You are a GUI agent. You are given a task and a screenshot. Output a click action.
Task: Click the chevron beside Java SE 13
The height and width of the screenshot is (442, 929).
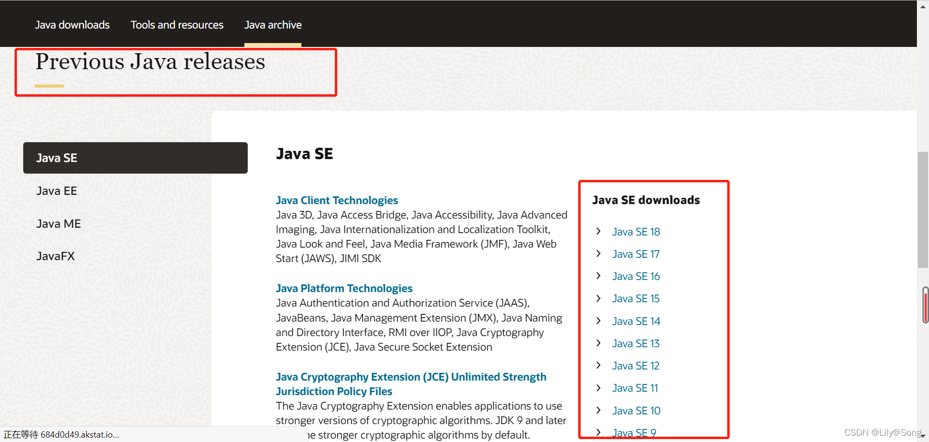click(x=599, y=343)
